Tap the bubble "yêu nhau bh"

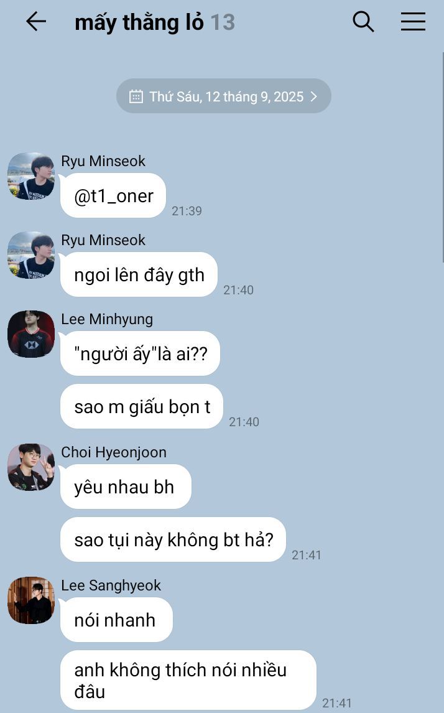(x=126, y=487)
